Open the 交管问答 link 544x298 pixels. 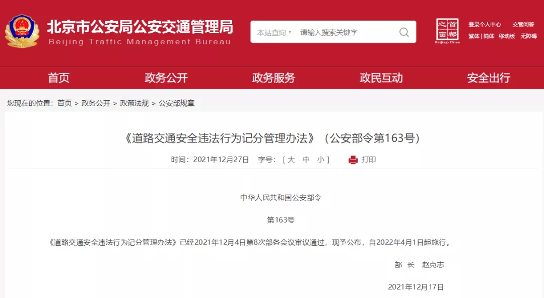(x=523, y=24)
